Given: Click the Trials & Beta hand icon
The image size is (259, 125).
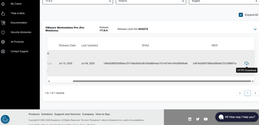Looking at the screenshot, I should click(x=3, y=13).
